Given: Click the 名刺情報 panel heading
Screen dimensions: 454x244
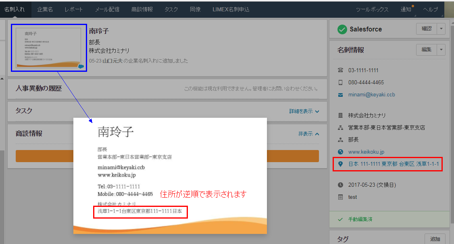Looking at the screenshot, I should 351,50.
